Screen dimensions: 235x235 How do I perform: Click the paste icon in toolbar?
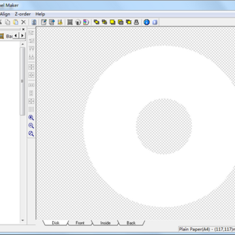[x=16, y=22]
